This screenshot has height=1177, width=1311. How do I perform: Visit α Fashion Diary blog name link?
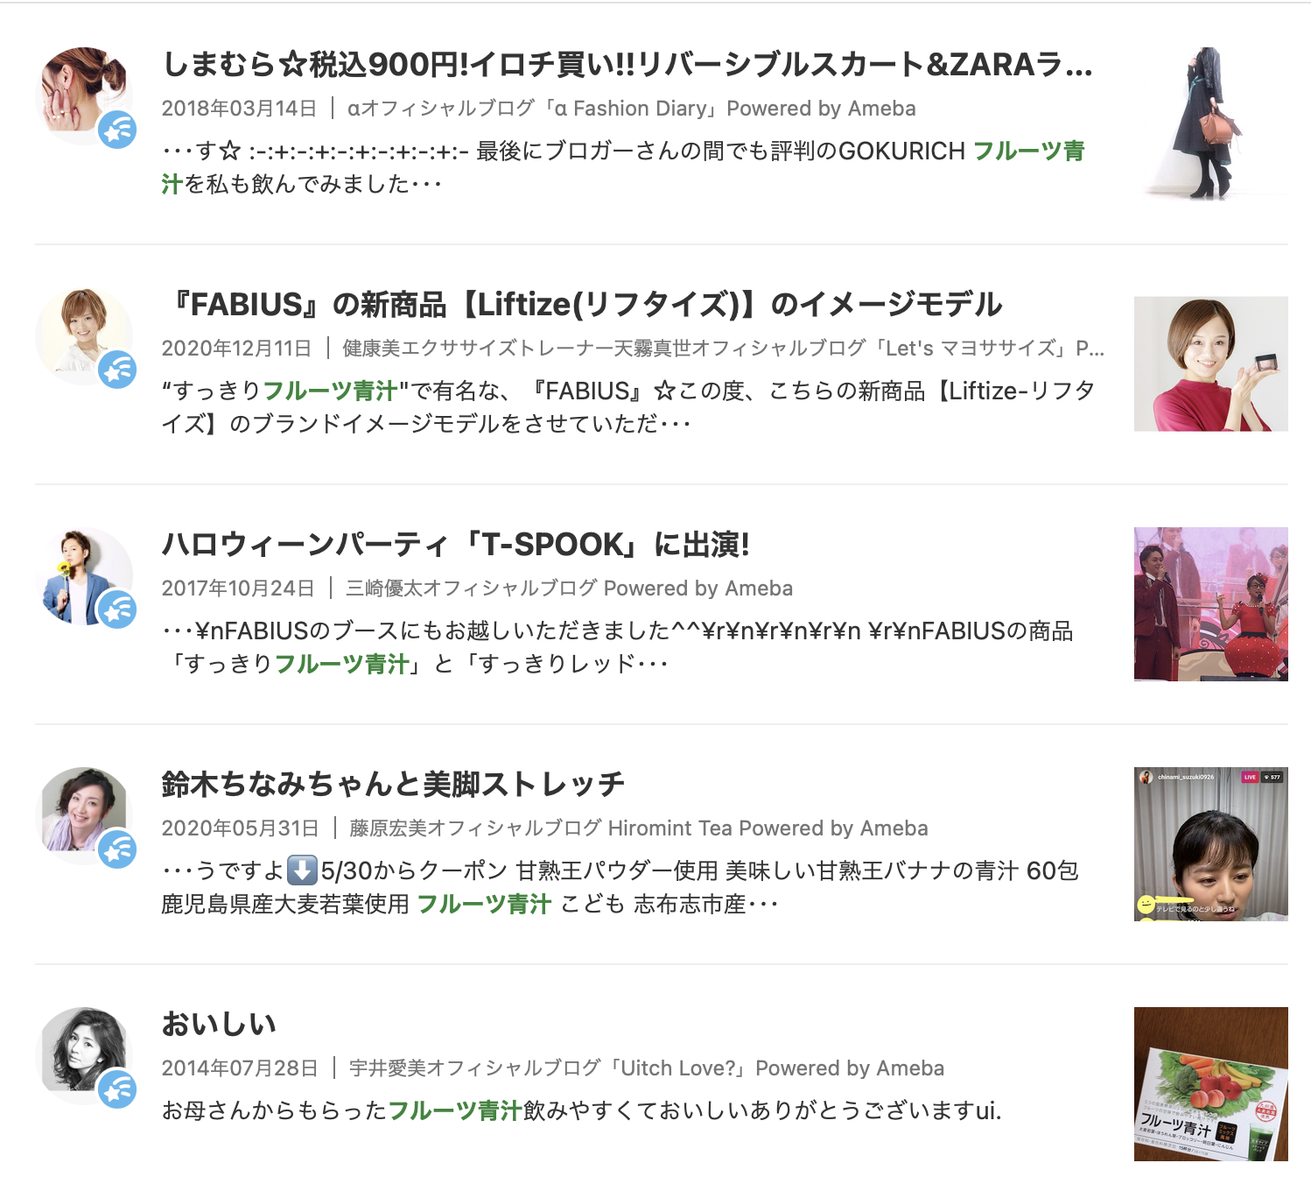pos(631,108)
